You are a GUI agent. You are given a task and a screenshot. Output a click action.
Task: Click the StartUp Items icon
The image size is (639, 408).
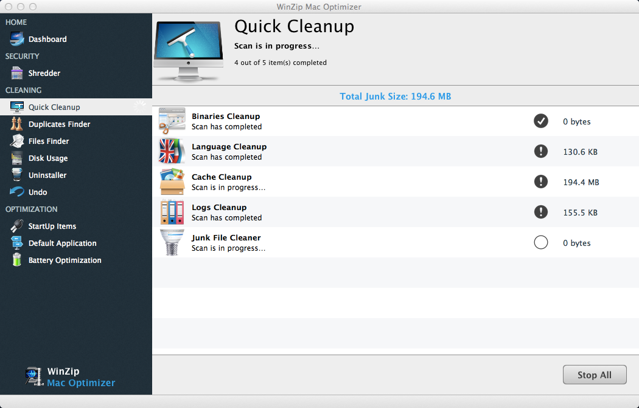[x=17, y=226]
